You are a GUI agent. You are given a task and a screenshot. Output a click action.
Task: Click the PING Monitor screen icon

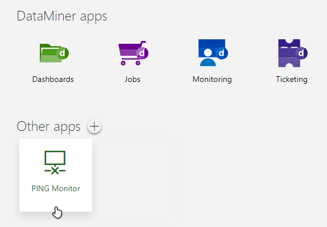pos(55,162)
